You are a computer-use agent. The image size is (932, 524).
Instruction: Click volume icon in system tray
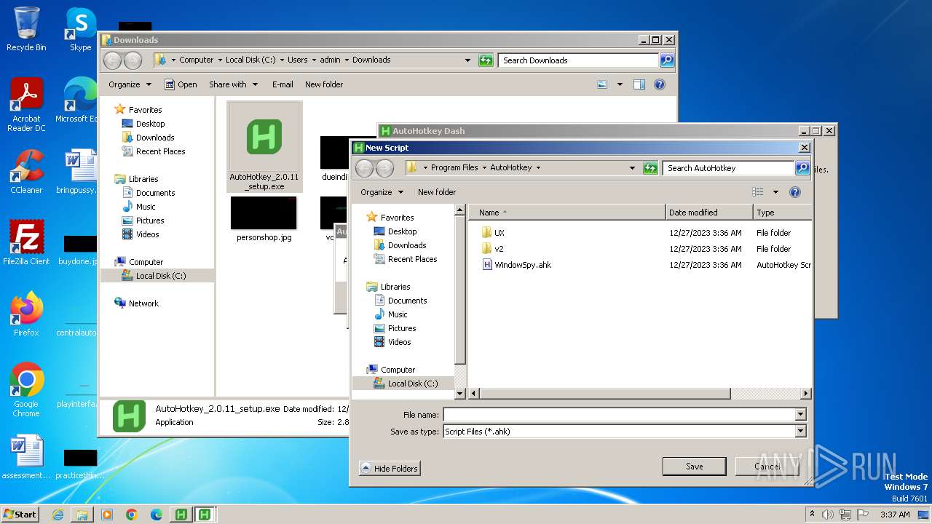pos(828,515)
